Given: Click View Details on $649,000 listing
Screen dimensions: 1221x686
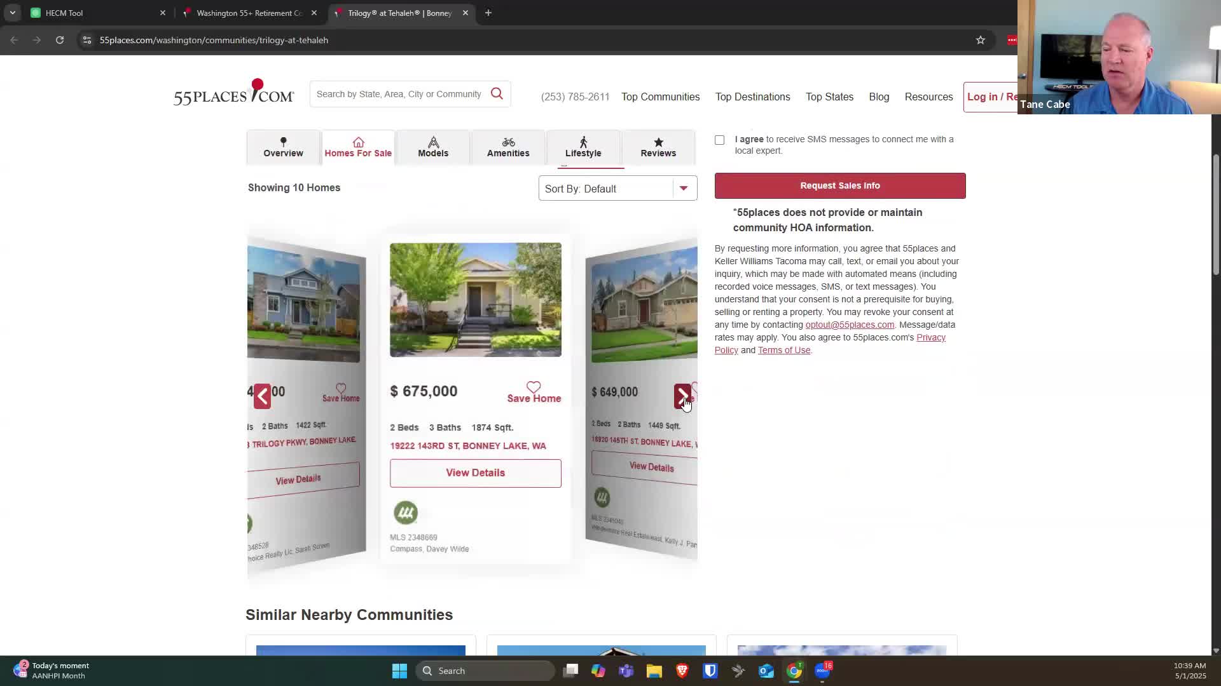Looking at the screenshot, I should [645, 467].
